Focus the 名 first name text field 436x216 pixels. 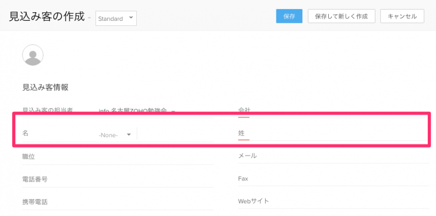pyautogui.click(x=175, y=134)
